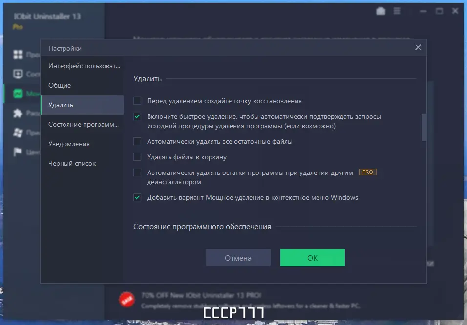Select the Windows apps icon in sidebar

[17, 133]
